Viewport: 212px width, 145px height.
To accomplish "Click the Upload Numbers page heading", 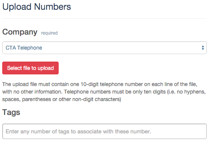I will click(x=36, y=7).
